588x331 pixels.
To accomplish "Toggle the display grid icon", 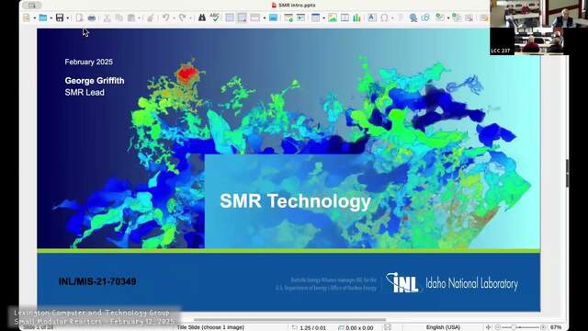I will pos(230,17).
